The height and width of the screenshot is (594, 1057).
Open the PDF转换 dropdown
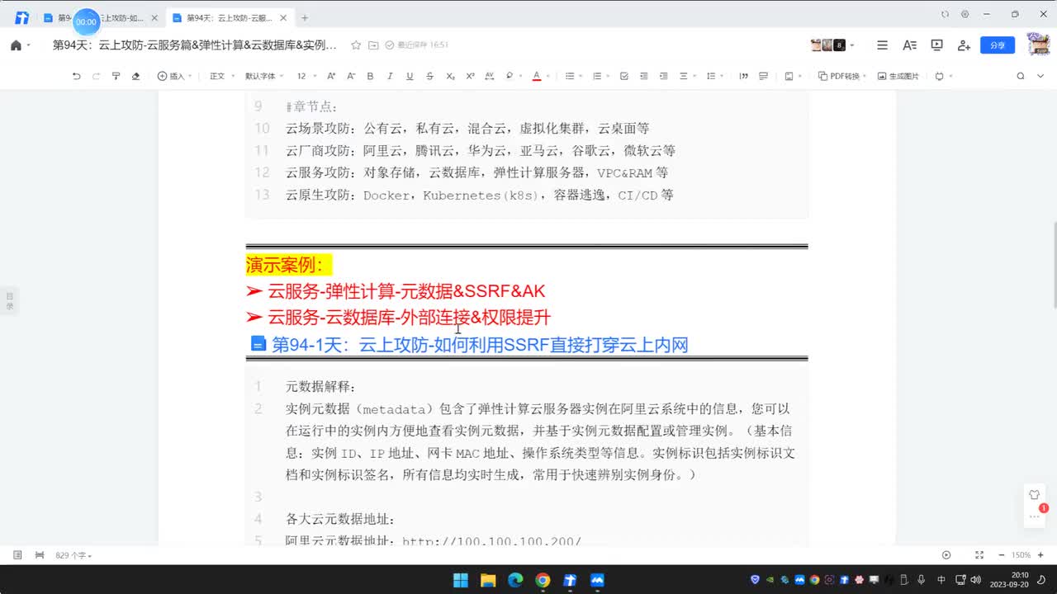click(x=842, y=76)
